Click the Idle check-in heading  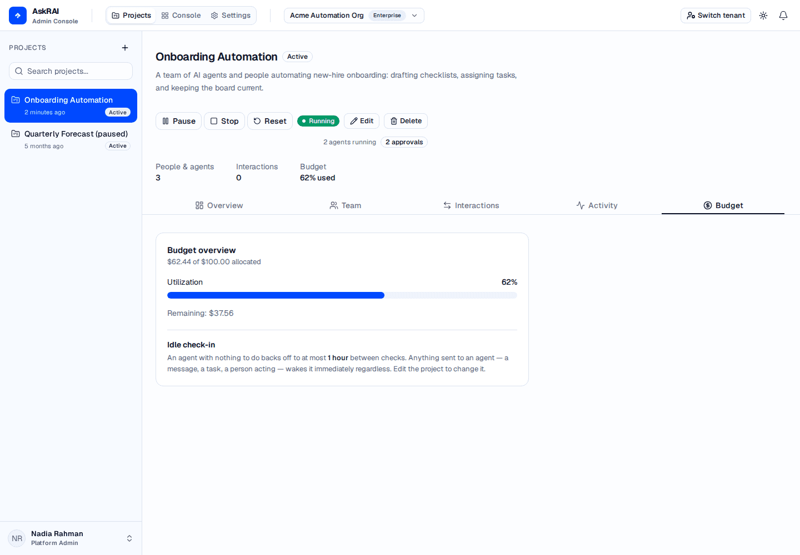coord(191,345)
